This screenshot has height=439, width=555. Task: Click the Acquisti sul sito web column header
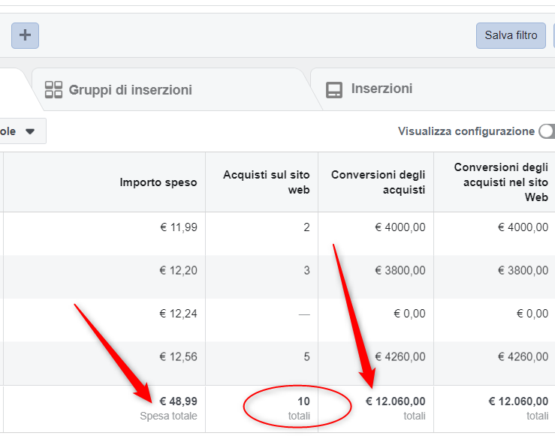[266, 182]
